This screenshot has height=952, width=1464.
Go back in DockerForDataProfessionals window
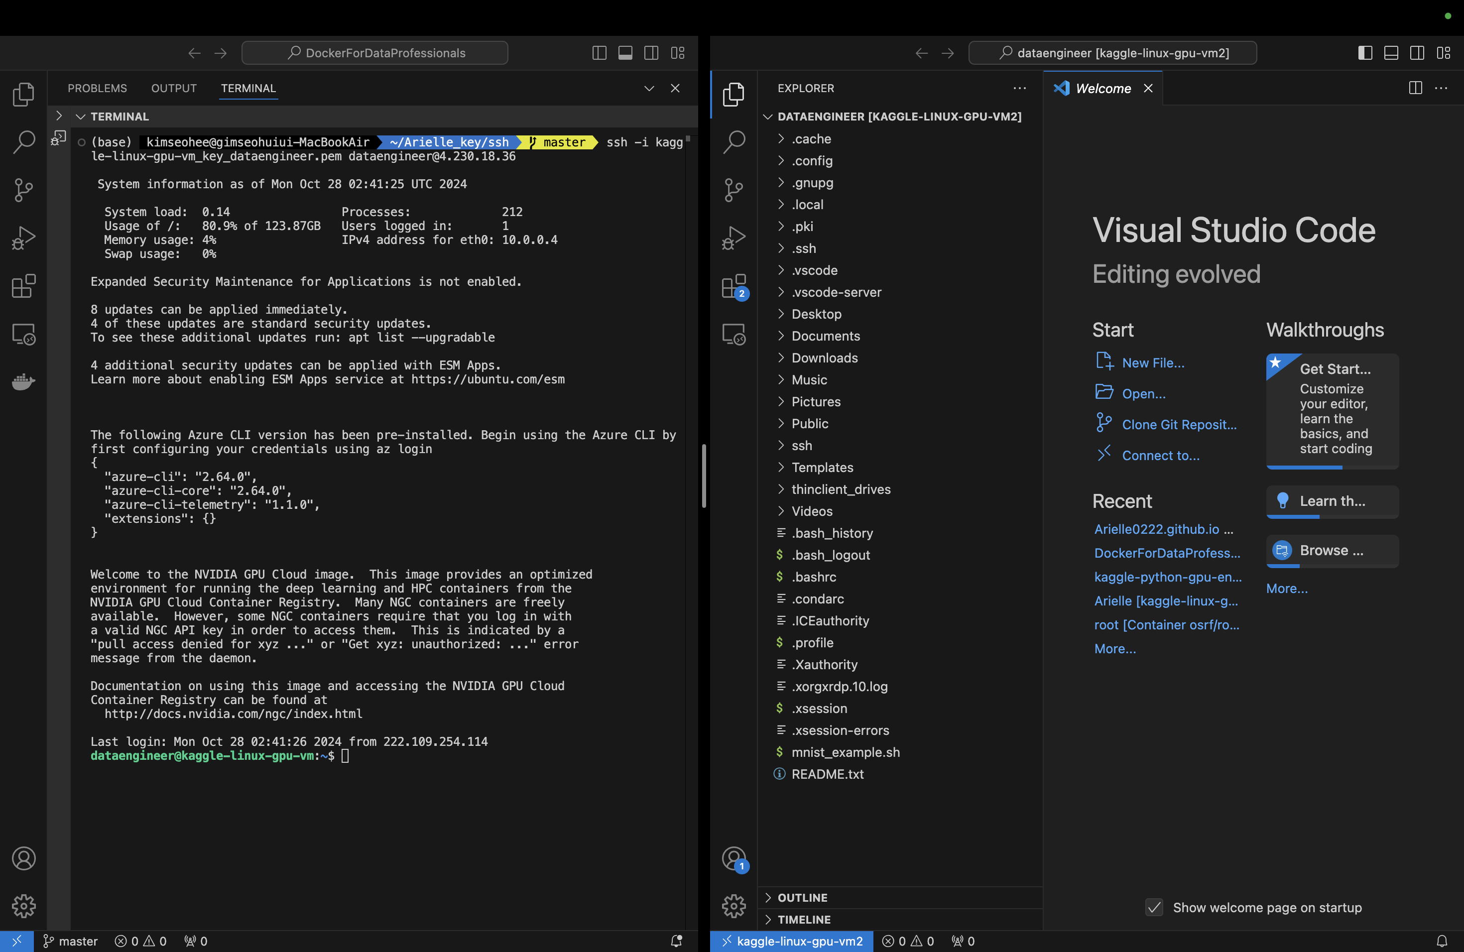click(x=194, y=53)
